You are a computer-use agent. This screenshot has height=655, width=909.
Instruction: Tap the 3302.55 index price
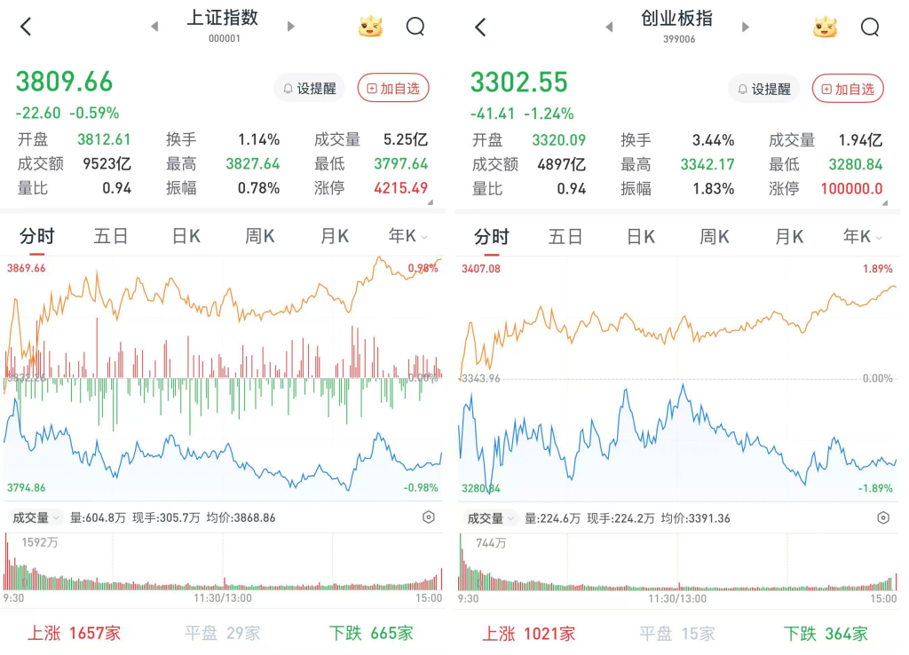tap(518, 82)
